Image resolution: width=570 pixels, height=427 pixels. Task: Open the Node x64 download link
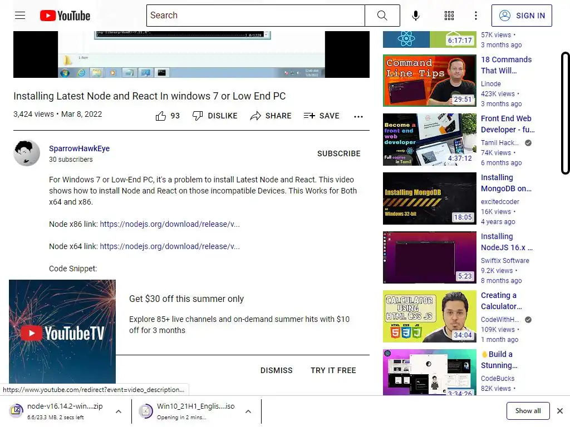(x=170, y=246)
